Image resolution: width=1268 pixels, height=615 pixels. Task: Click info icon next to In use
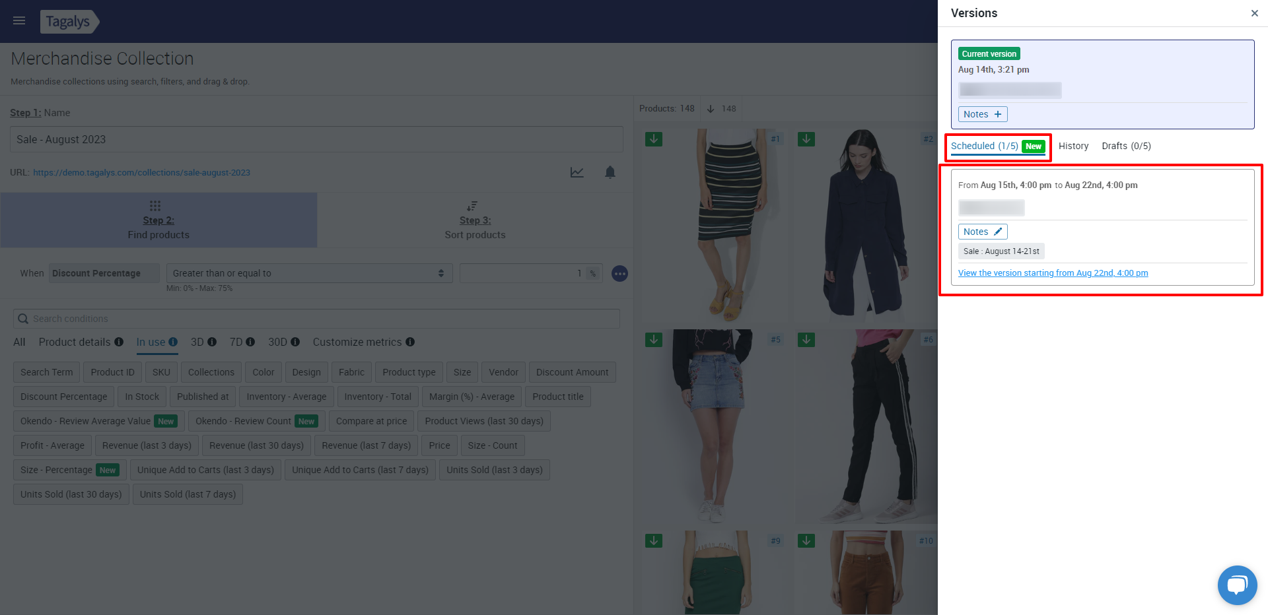tap(173, 342)
